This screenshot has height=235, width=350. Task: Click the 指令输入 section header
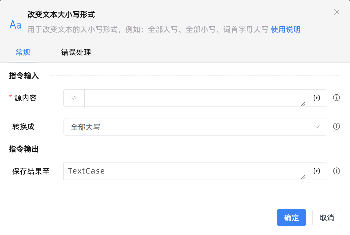click(x=24, y=76)
